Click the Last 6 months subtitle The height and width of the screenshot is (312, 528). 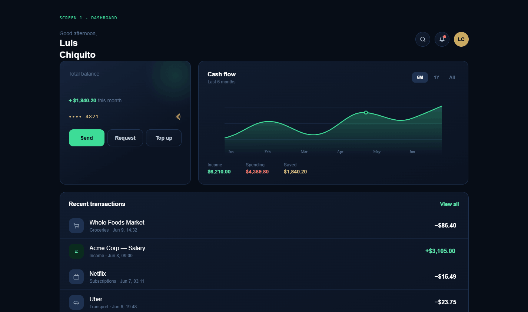click(x=222, y=82)
